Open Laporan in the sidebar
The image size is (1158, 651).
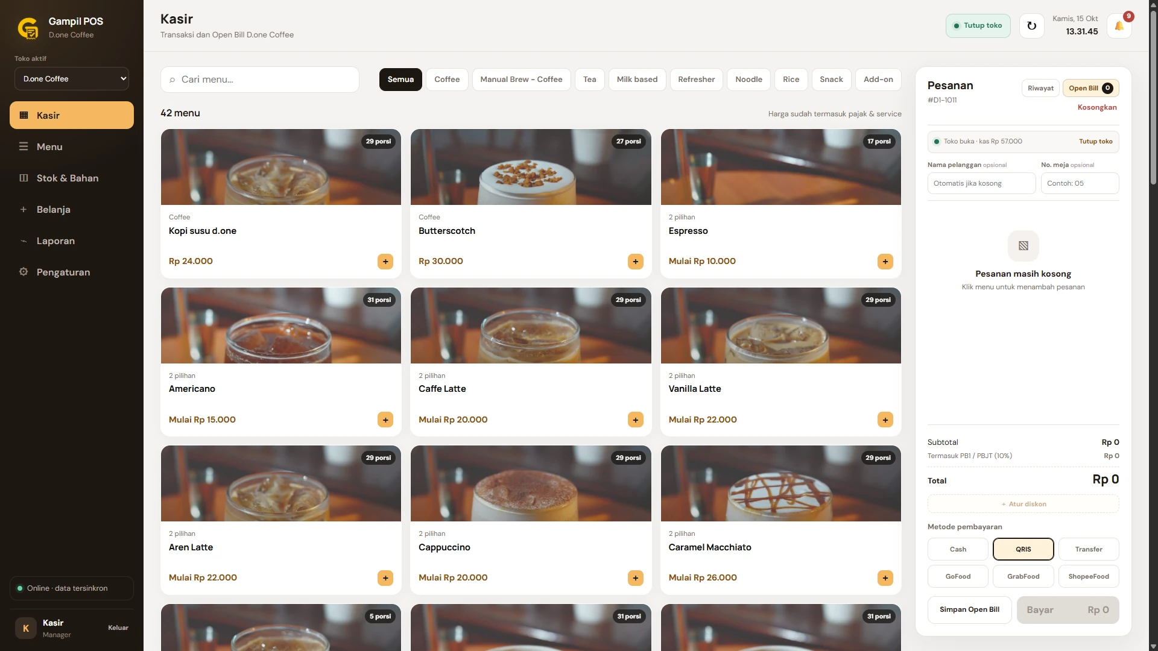(72, 241)
